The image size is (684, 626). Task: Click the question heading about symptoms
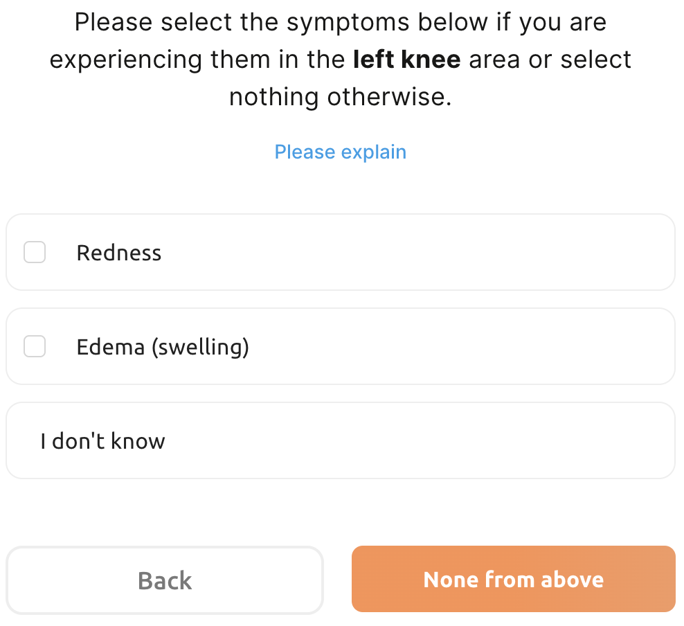click(340, 60)
